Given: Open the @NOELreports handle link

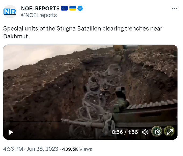Looking at the screenshot, I should (39, 15).
